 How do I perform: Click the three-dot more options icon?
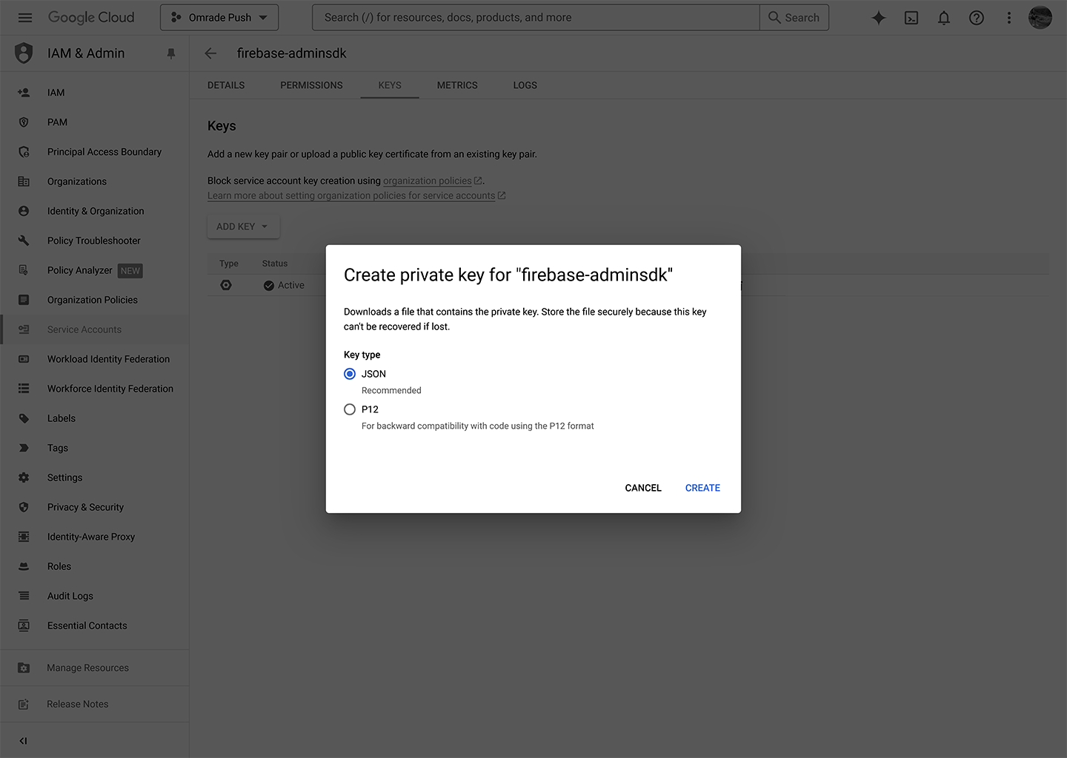click(x=1008, y=18)
